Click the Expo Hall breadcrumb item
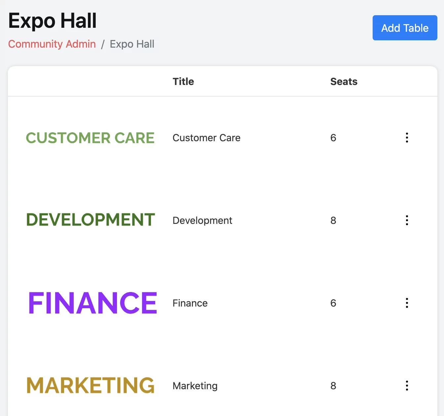The height and width of the screenshot is (416, 444). click(x=132, y=44)
